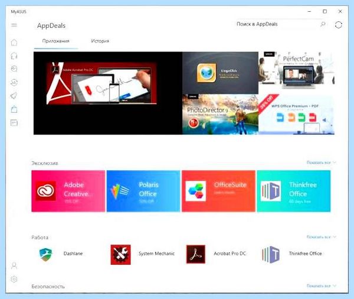Open customer support headset icon in sidebar

14,56
